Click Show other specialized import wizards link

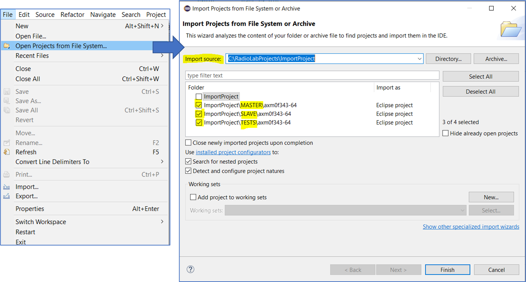[x=471, y=227]
